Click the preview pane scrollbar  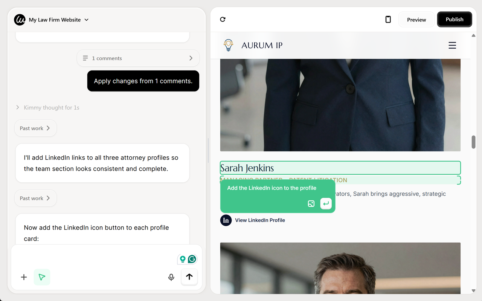473,142
